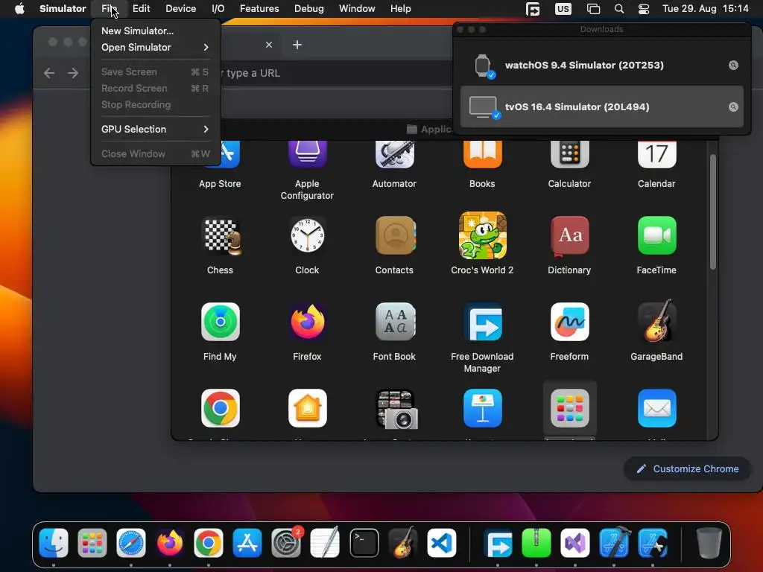
Task: Reveal tvOS 16.4 Simulator download in Finder
Action: (x=733, y=107)
